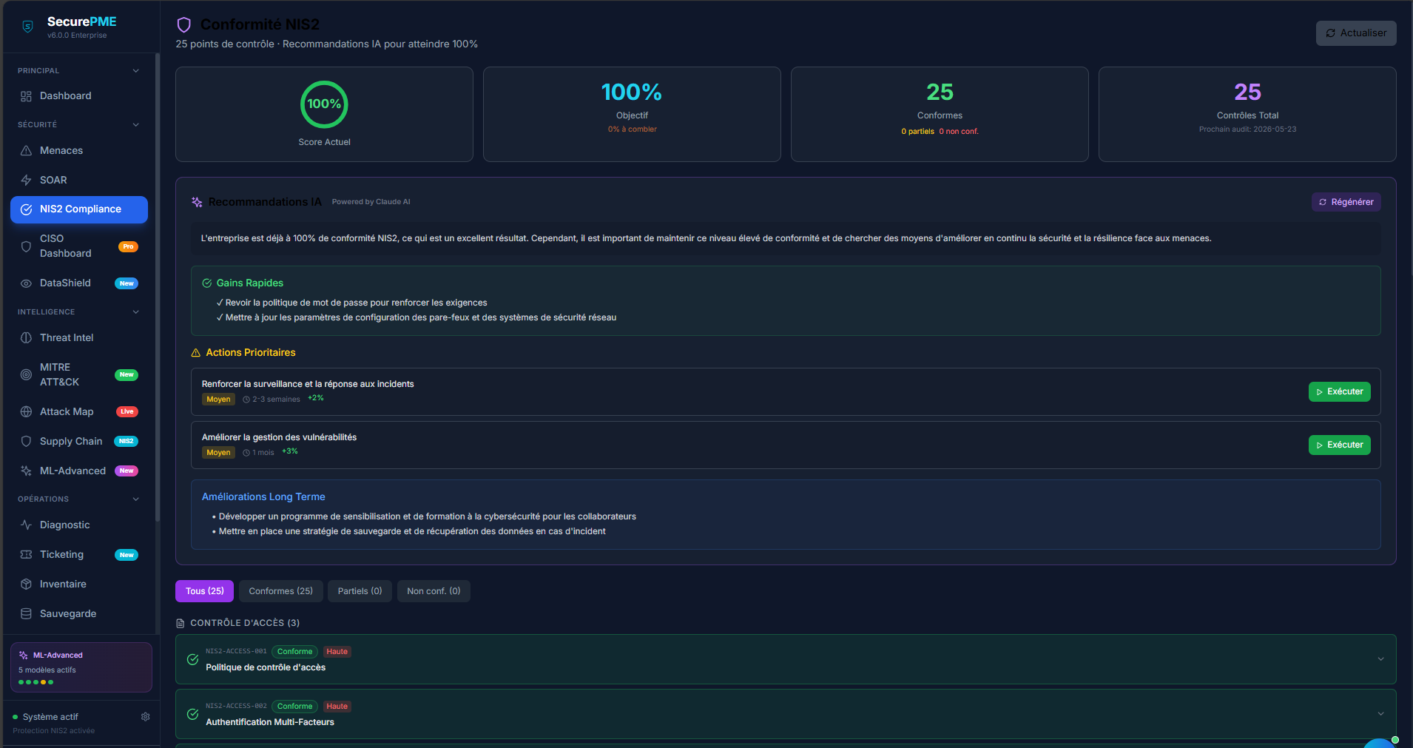Click check icon of Authentification Multi-Facteurs
This screenshot has width=1413, height=748.
click(x=192, y=715)
